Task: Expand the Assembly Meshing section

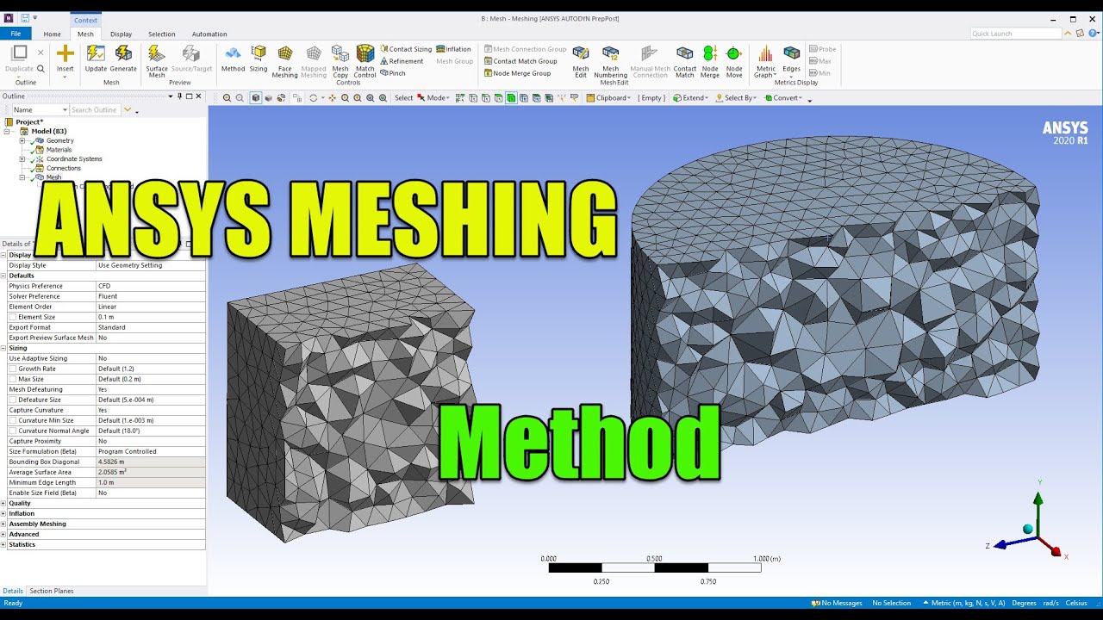Action: click(x=3, y=524)
